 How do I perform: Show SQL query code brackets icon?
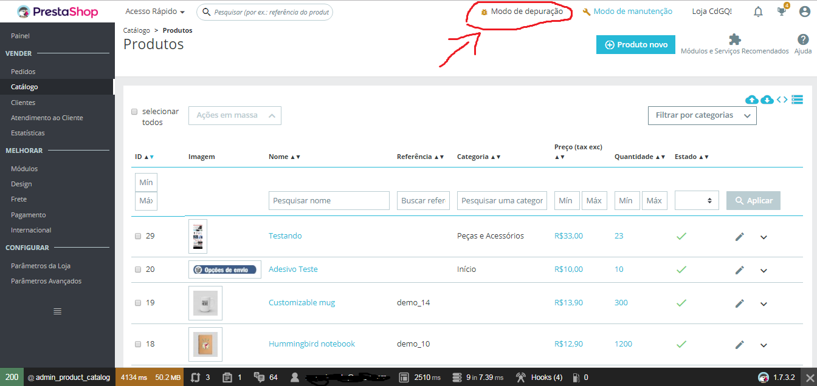click(x=782, y=100)
